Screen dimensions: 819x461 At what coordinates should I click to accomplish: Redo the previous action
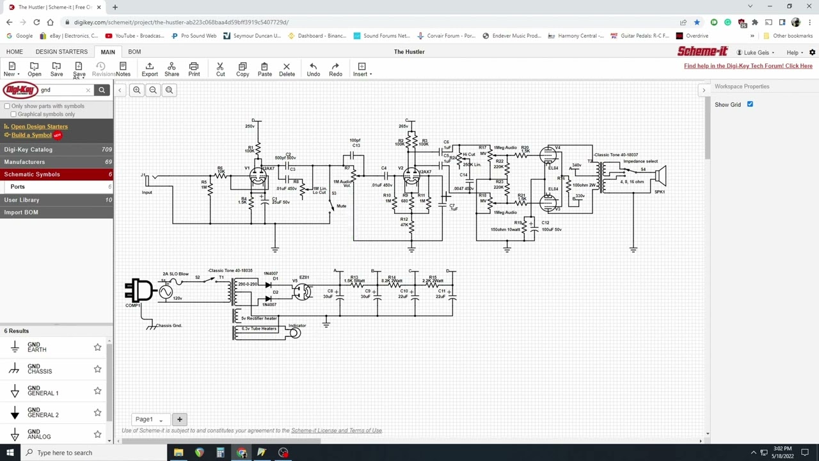point(335,69)
